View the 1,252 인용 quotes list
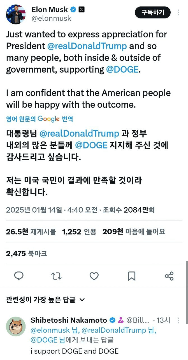 (79, 232)
